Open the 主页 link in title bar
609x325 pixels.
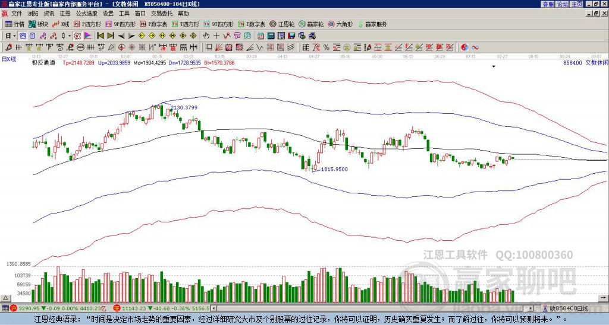coord(577,4)
